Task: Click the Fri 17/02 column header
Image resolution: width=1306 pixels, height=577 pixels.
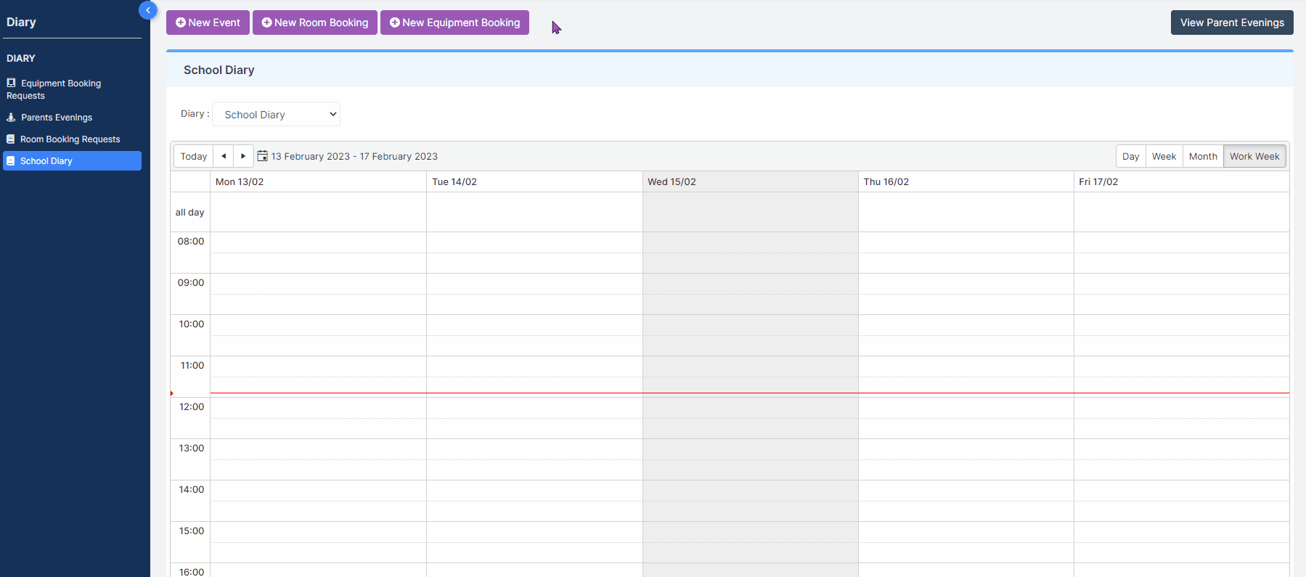Action: pos(1181,181)
